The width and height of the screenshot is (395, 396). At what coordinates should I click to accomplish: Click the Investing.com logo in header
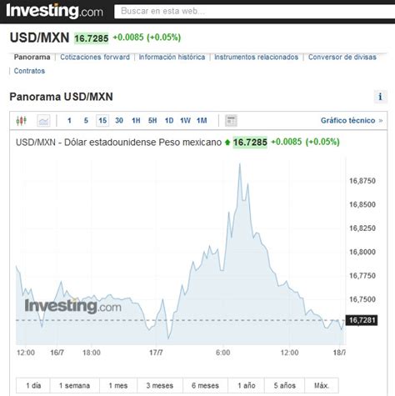(x=54, y=11)
